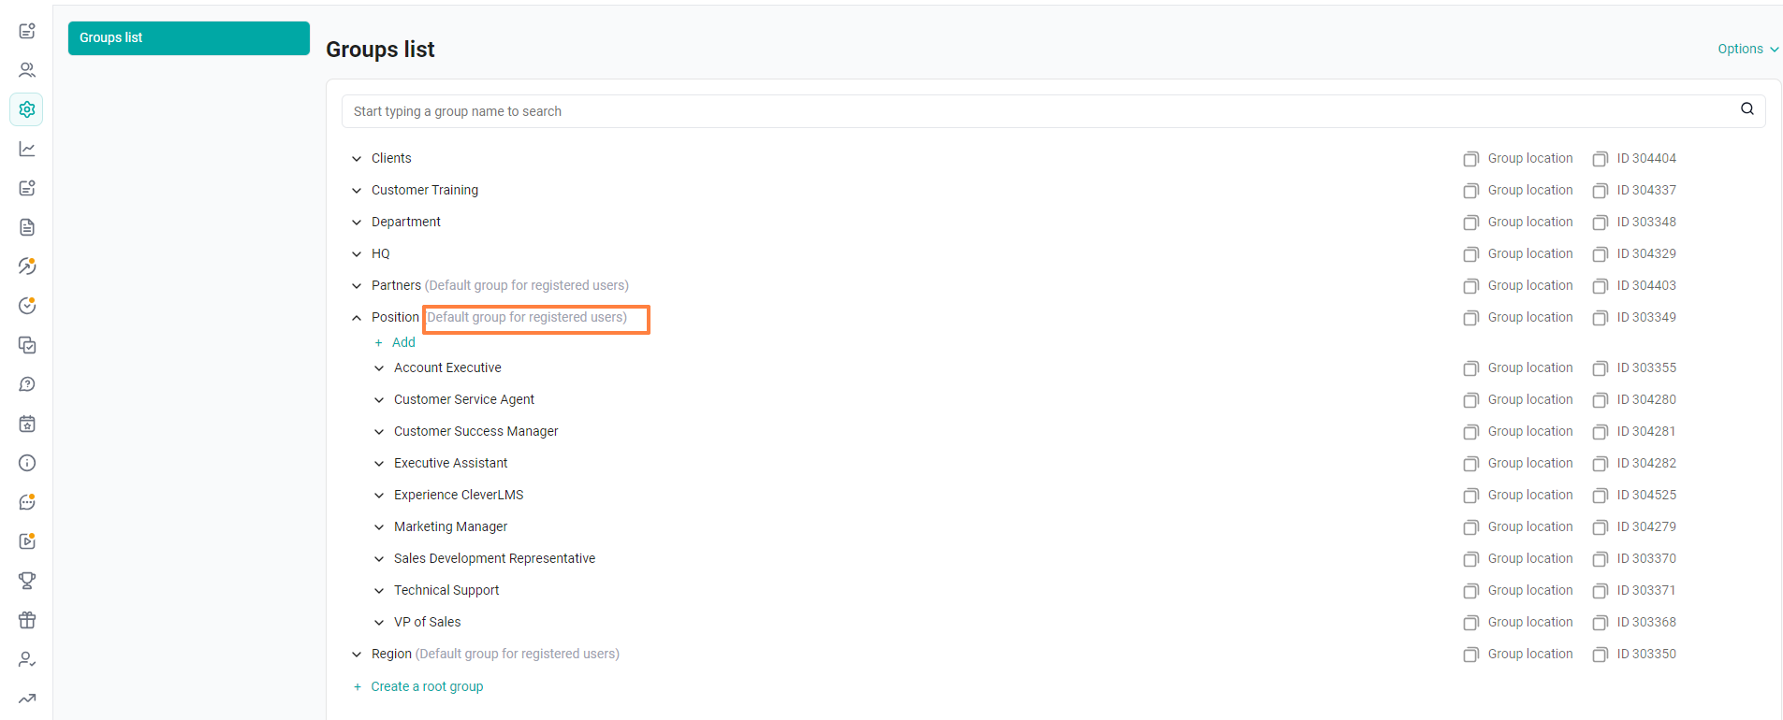The image size is (1783, 720).
Task: Open the users section in sidebar
Action: point(27,70)
